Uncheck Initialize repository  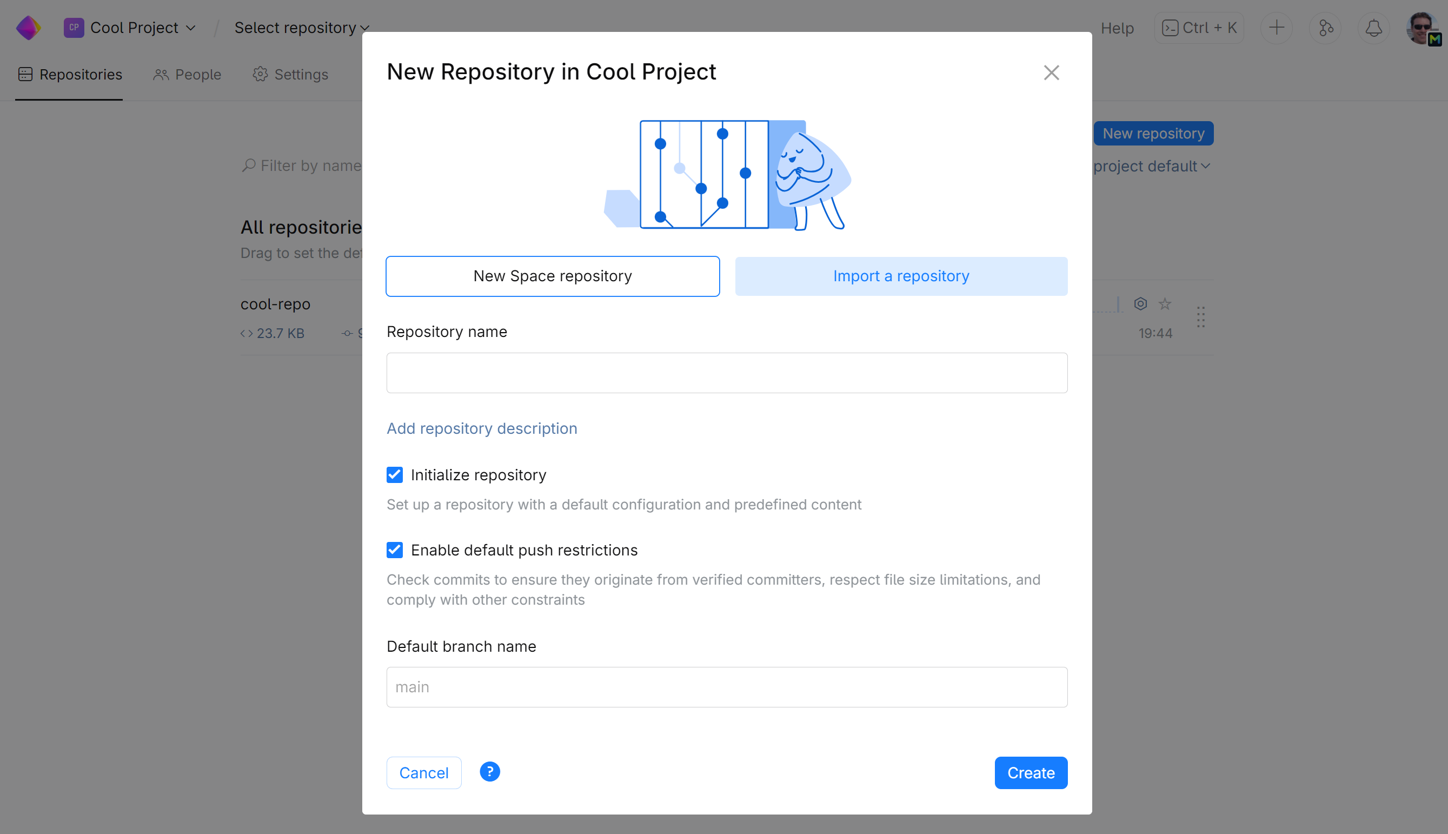pyautogui.click(x=395, y=474)
